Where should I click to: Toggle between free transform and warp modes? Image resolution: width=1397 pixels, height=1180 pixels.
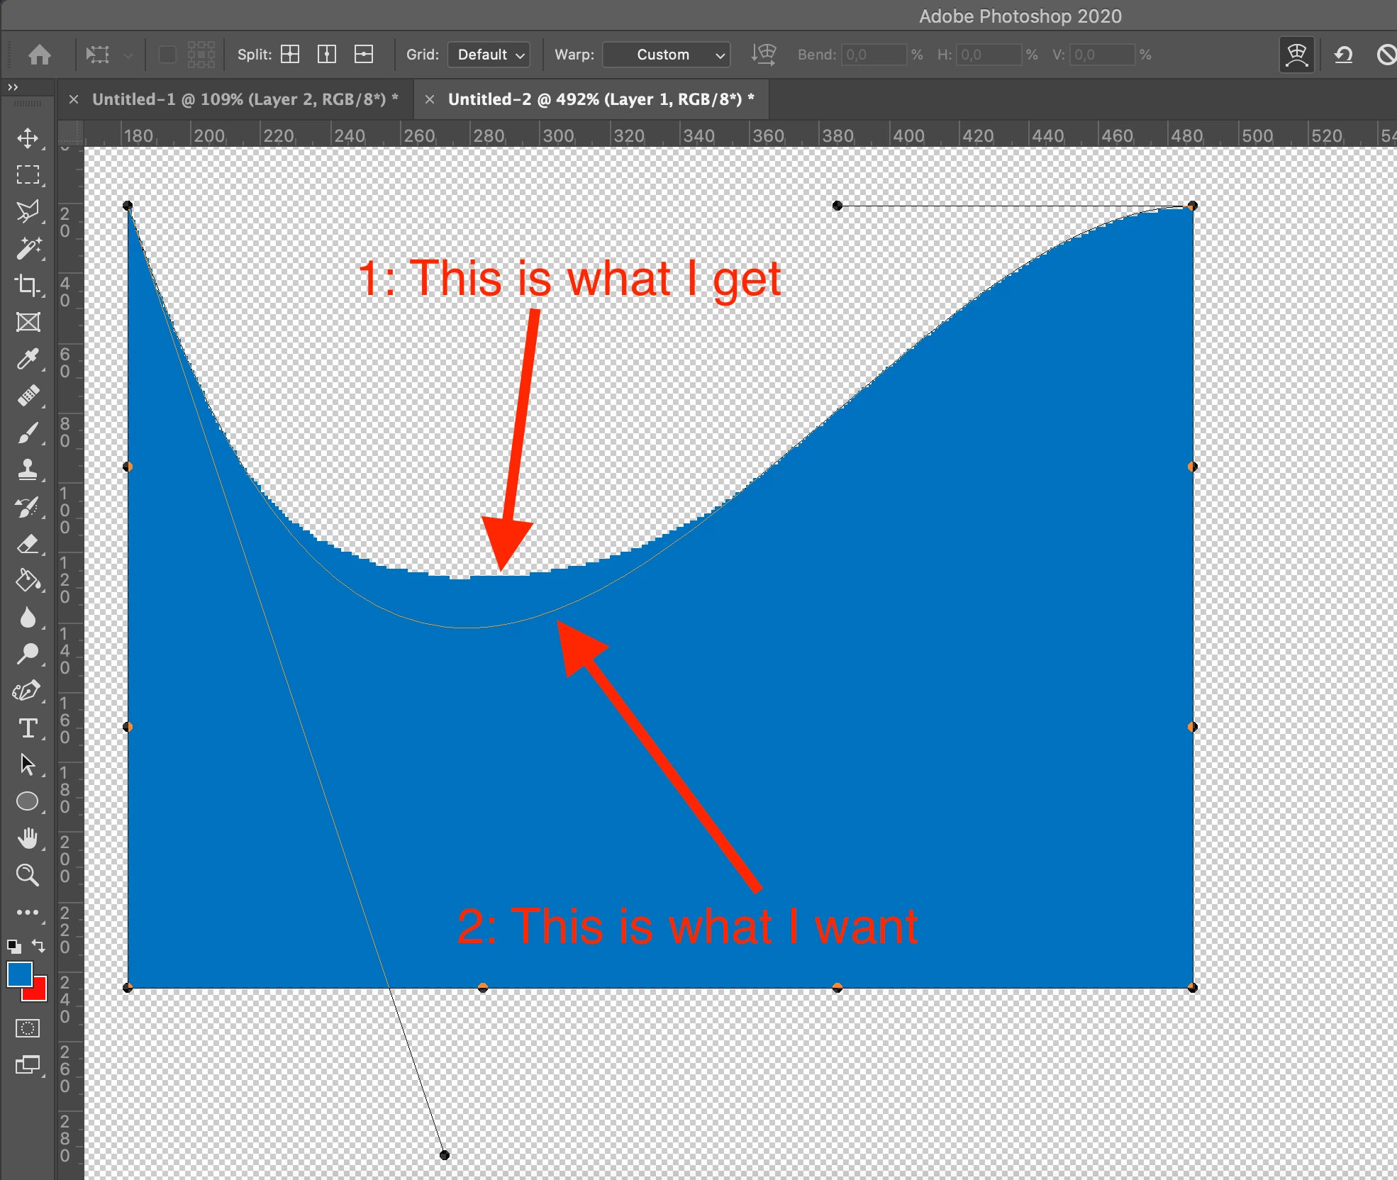pos(1296,55)
